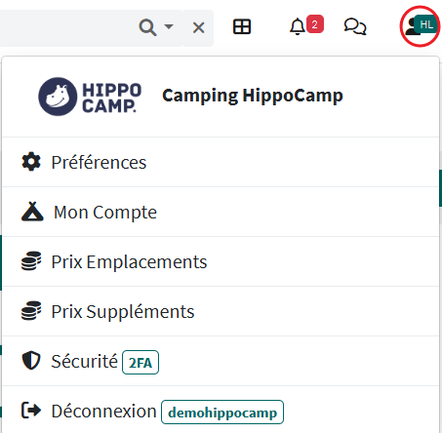Open the notifications bell icon

pos(298,26)
